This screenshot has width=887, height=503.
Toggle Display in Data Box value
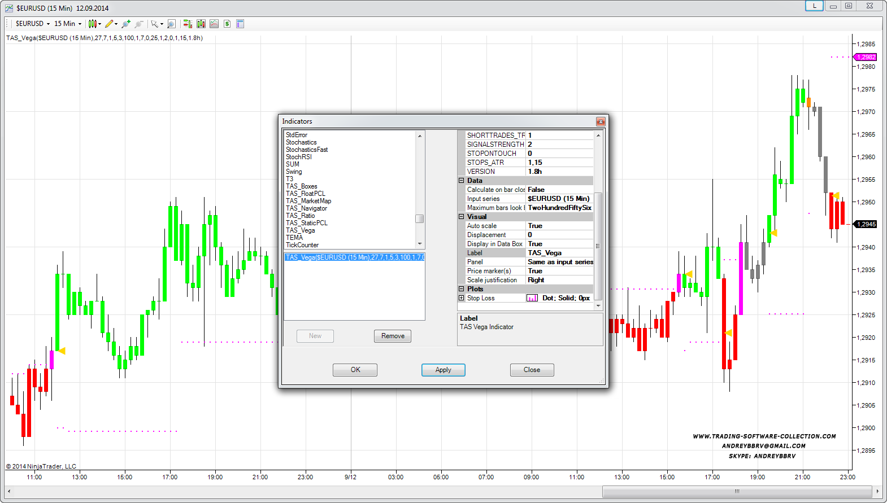[x=559, y=244]
